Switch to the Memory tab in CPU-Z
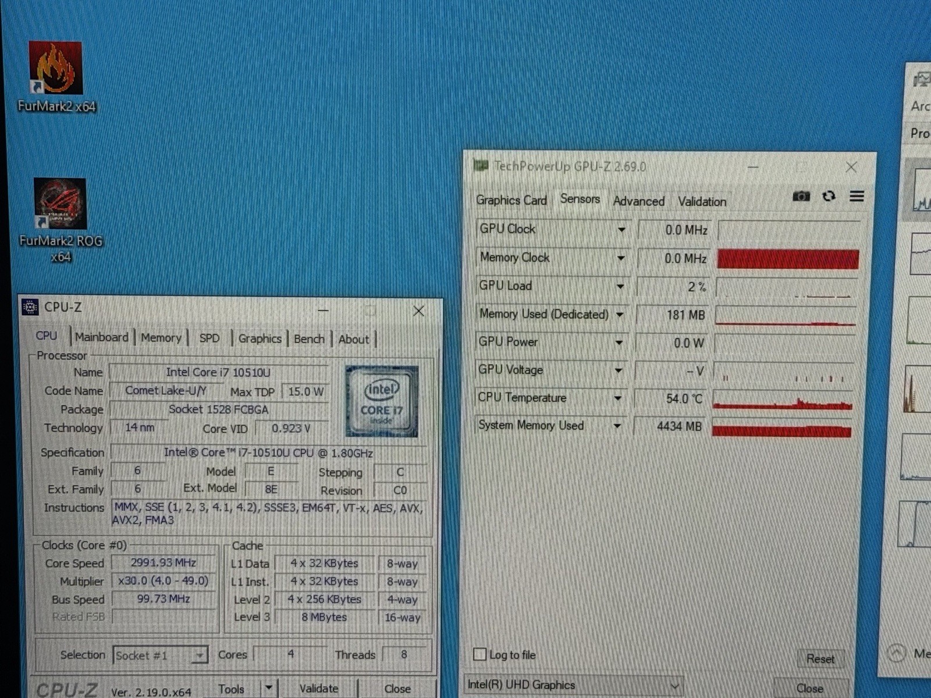 pos(161,337)
